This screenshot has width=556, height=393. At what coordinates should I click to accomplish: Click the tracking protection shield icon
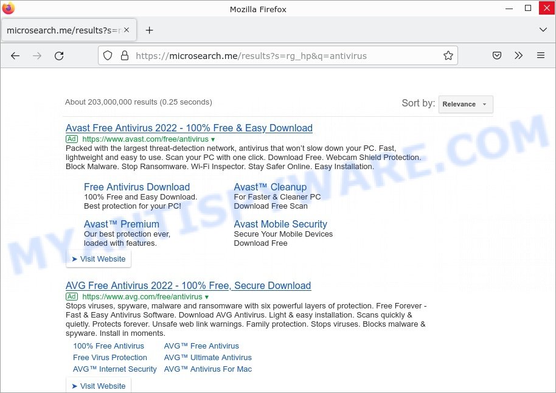tap(108, 55)
